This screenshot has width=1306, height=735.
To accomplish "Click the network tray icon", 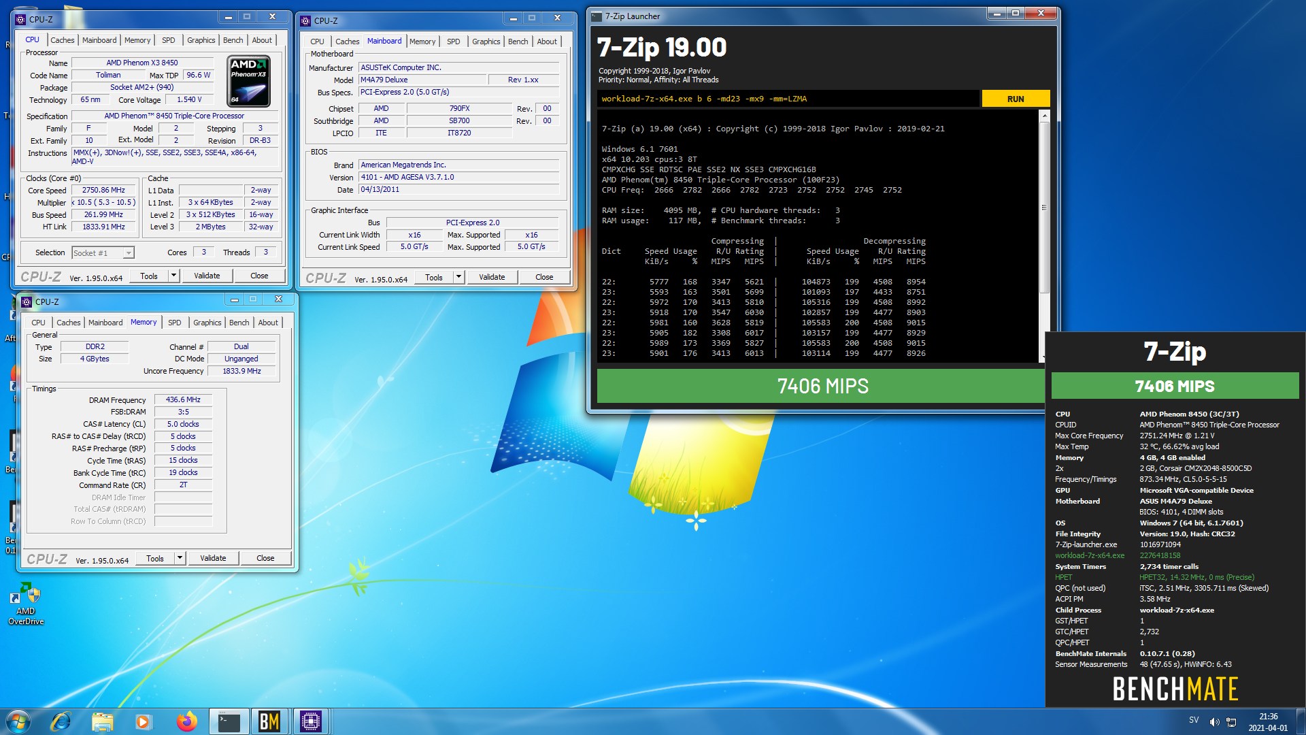I will point(1231,721).
